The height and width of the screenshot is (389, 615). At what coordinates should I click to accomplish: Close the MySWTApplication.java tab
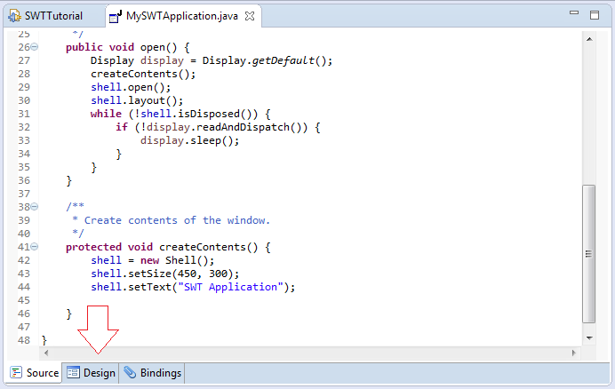point(250,16)
